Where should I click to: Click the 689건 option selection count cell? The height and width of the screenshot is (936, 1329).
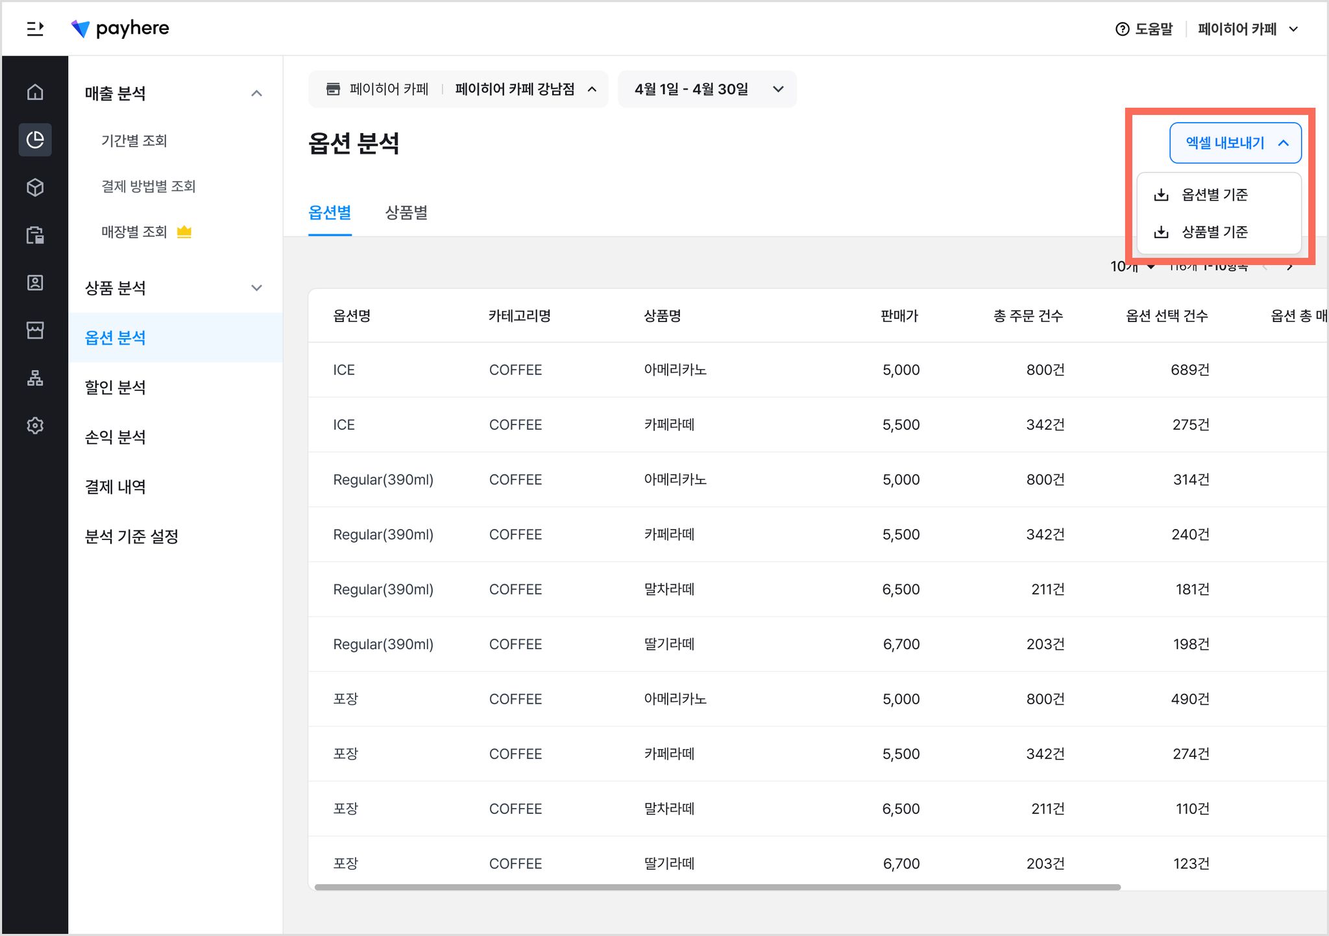pyautogui.click(x=1190, y=370)
